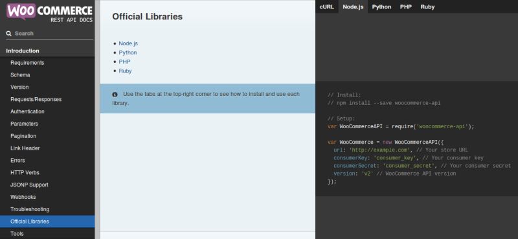Switch to the Ruby code tab

427,6
